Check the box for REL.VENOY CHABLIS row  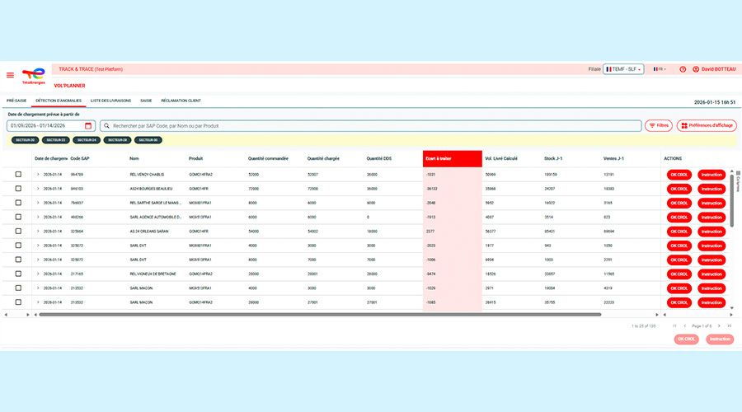point(18,175)
